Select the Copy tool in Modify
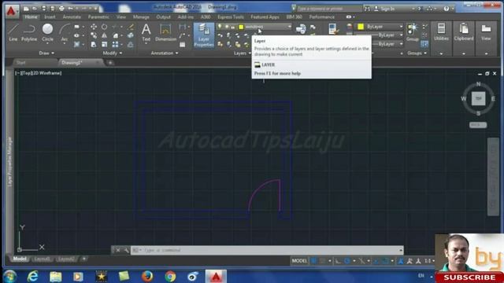Screen dimensions: 504x283 [x=94, y=35]
